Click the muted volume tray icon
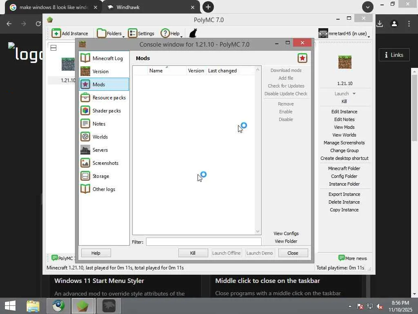The image size is (418, 314). point(380,306)
